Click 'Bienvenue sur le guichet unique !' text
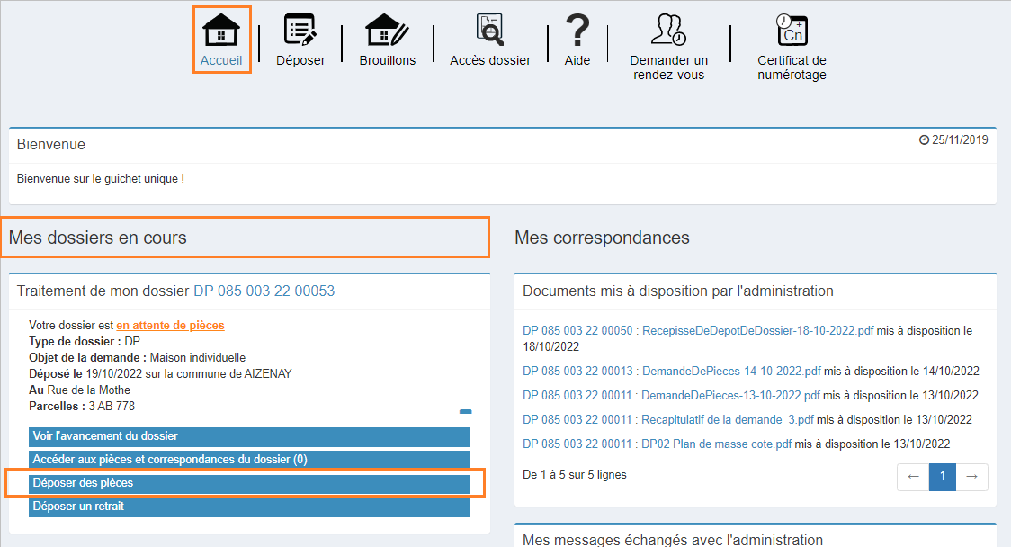The image size is (1011, 547). coord(101,179)
